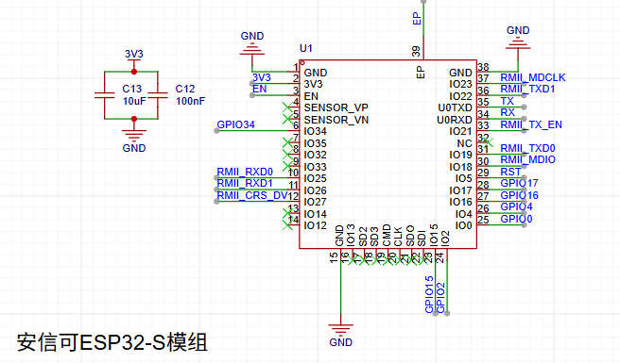
Task: Select the no-connect X on SENSOR_VN pin
Action: tap(288, 119)
